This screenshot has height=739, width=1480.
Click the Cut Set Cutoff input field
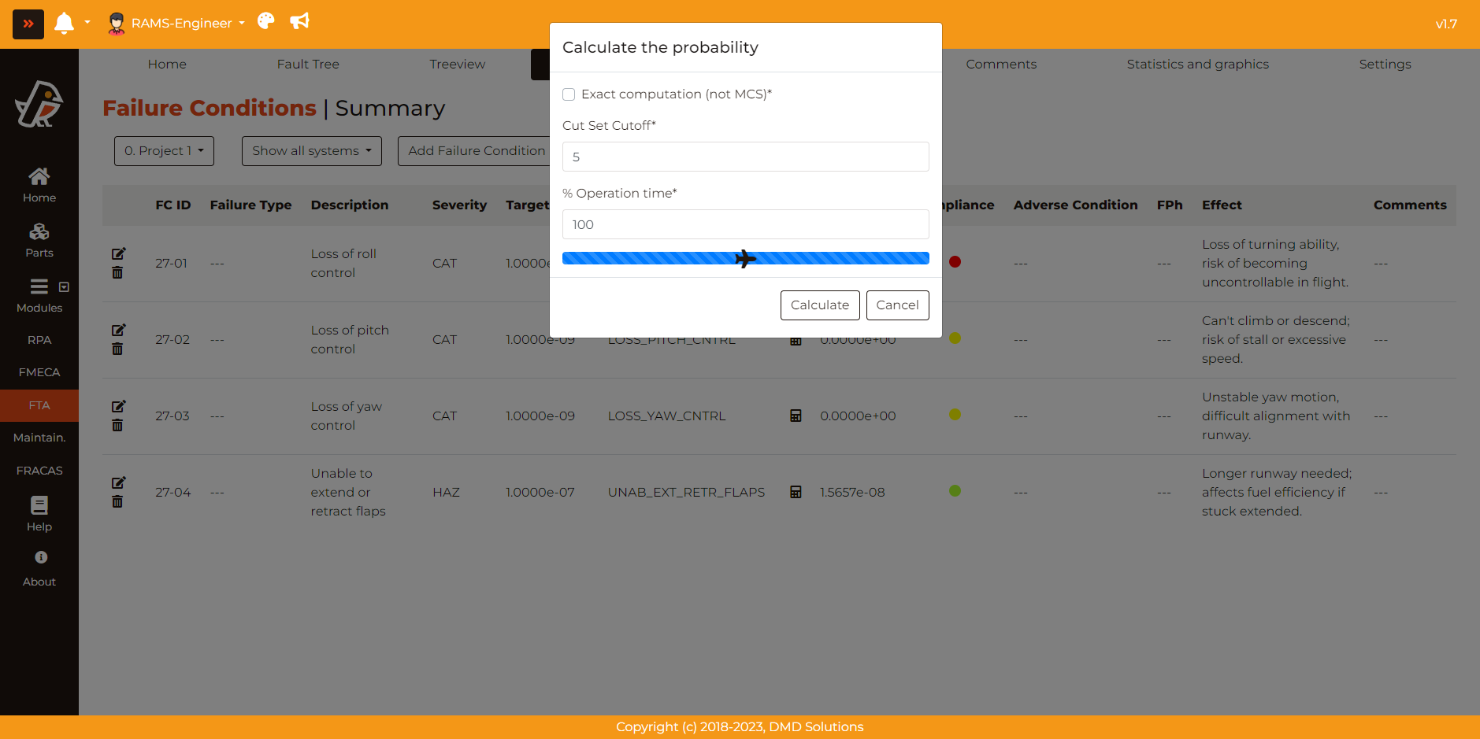point(745,157)
